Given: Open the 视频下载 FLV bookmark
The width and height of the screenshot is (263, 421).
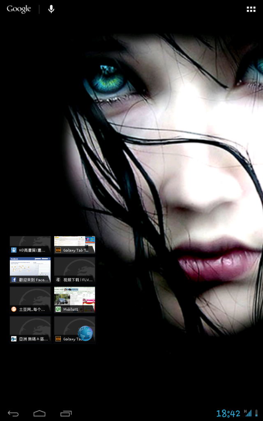Looking at the screenshot, I should click(75, 270).
